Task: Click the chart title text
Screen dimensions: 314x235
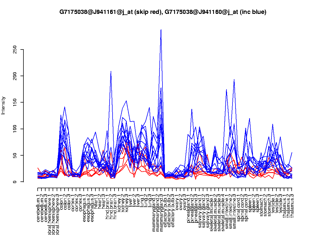Action: pyautogui.click(x=163, y=12)
